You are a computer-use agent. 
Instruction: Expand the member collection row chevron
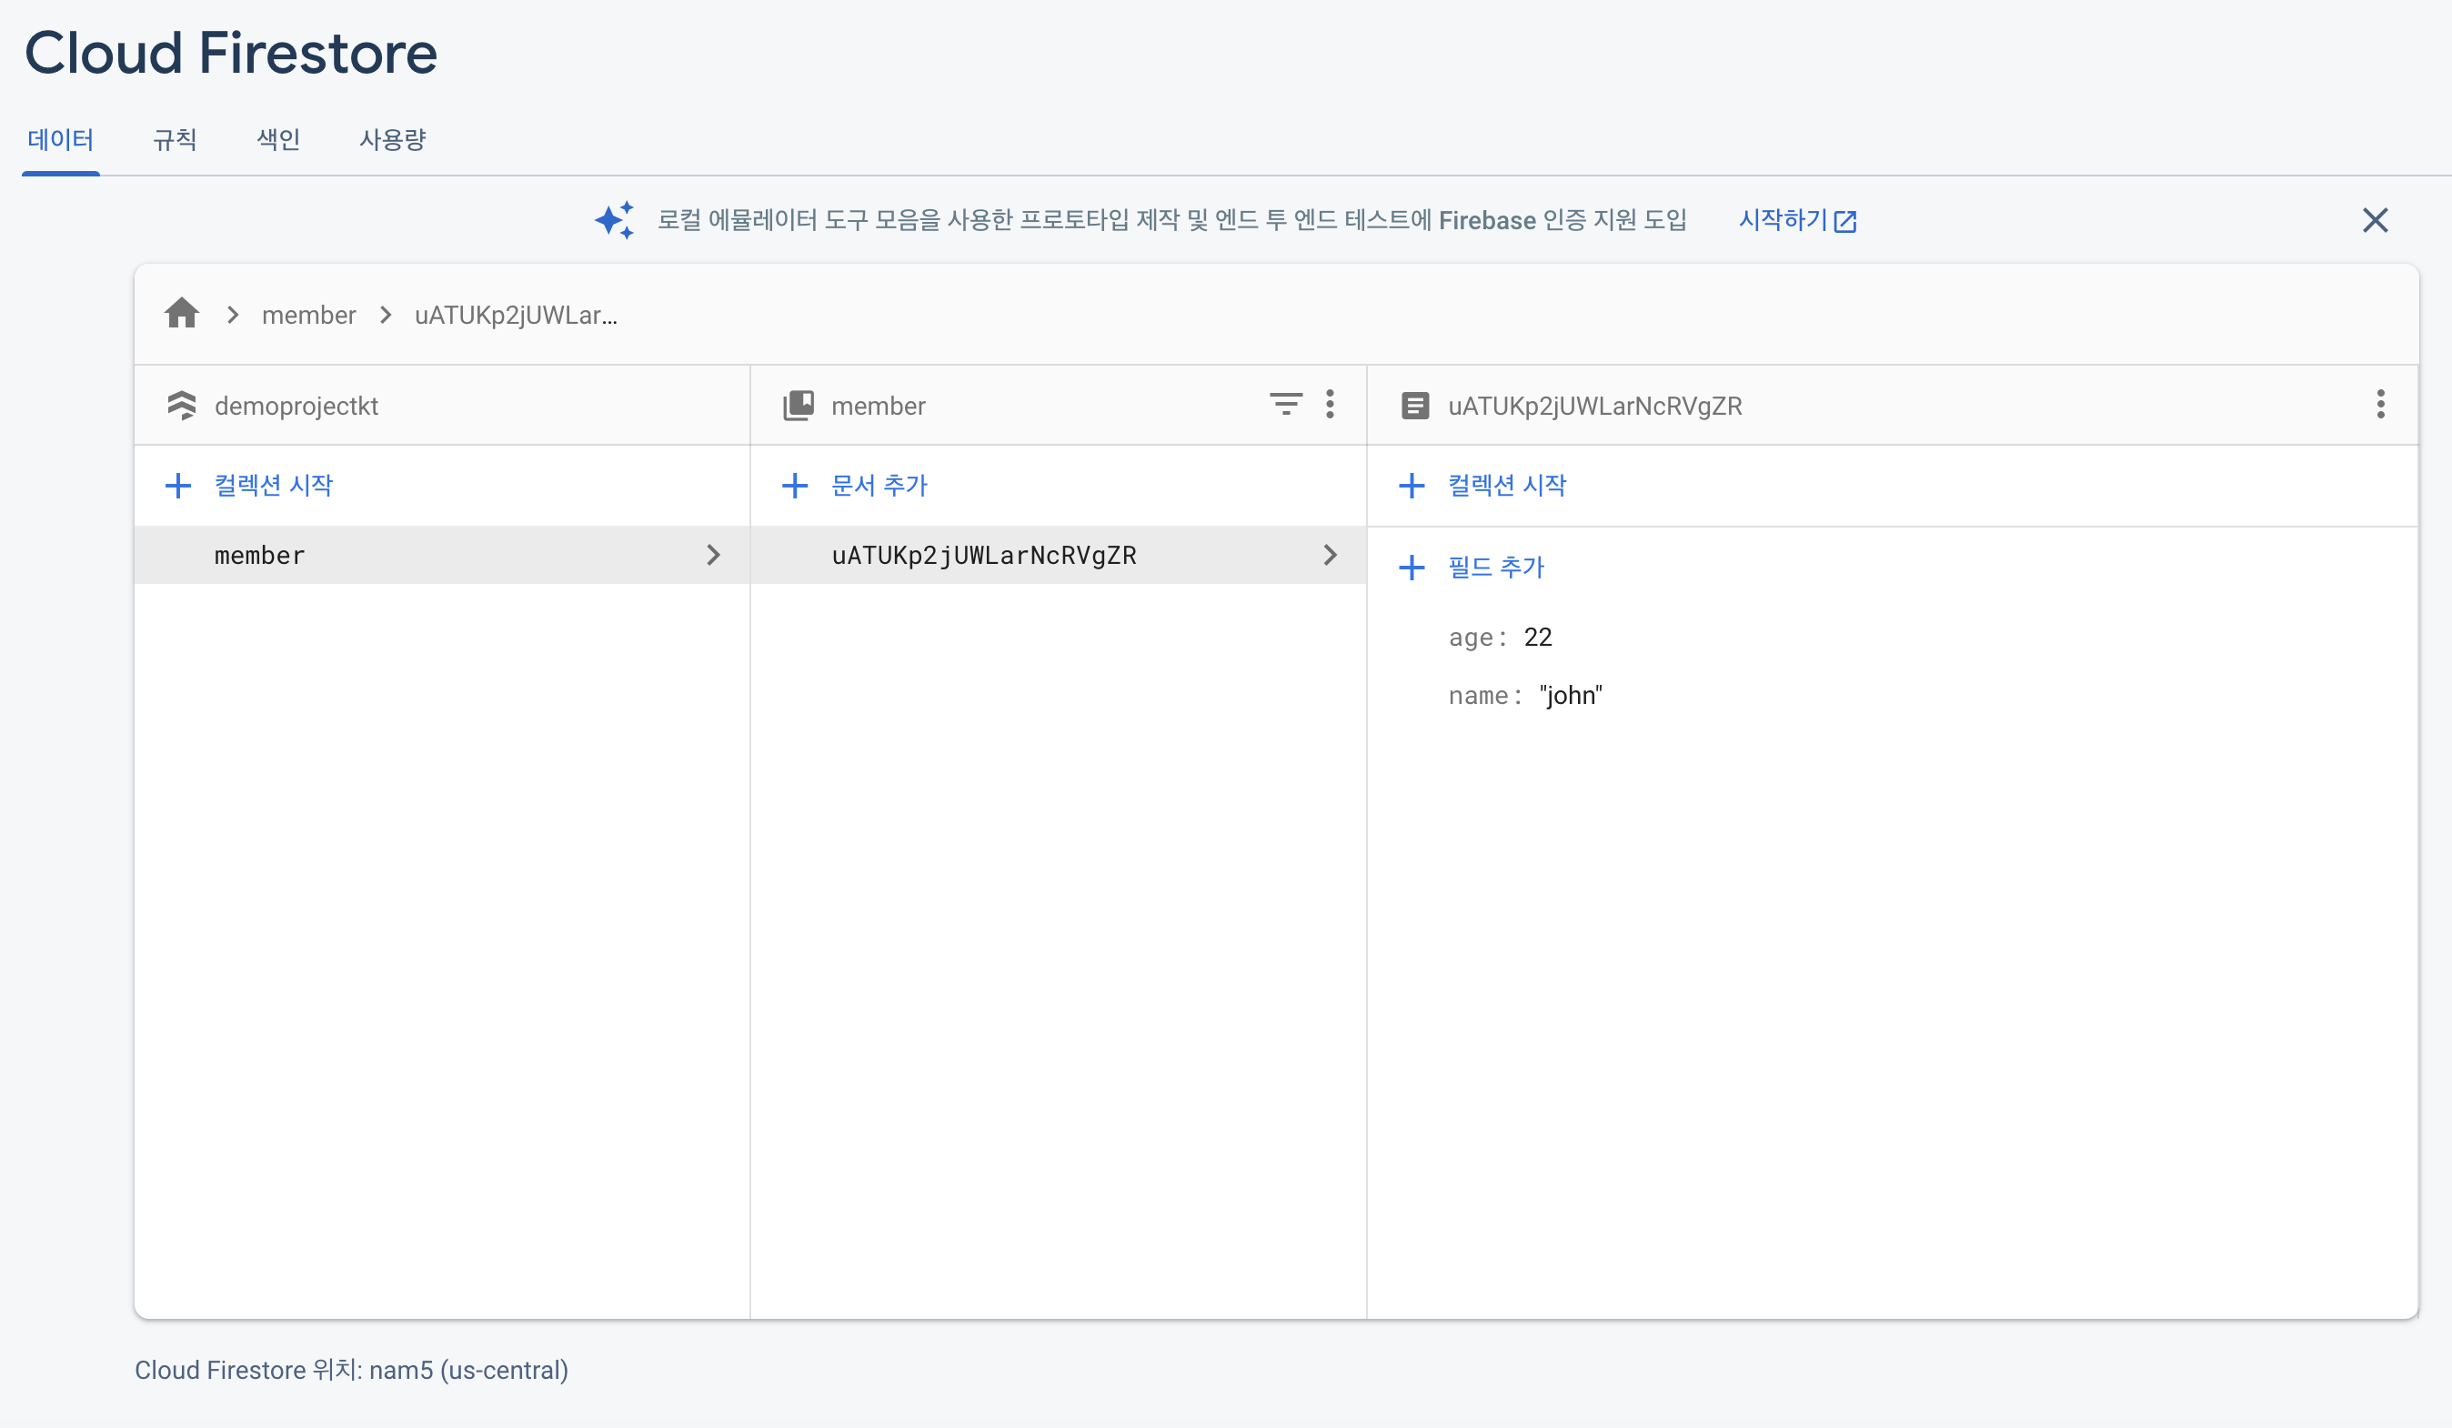(x=713, y=556)
